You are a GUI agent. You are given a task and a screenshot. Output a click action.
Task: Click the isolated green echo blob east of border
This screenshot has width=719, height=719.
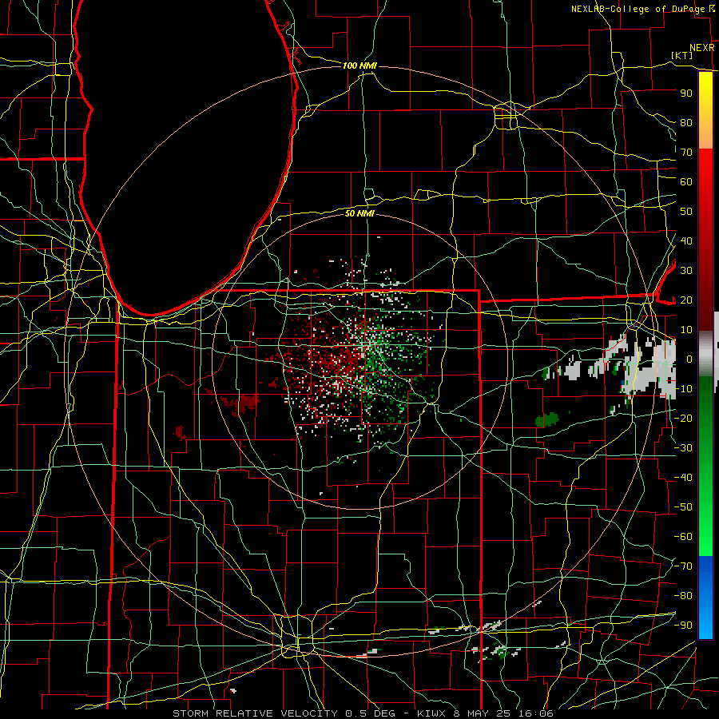pos(546,419)
